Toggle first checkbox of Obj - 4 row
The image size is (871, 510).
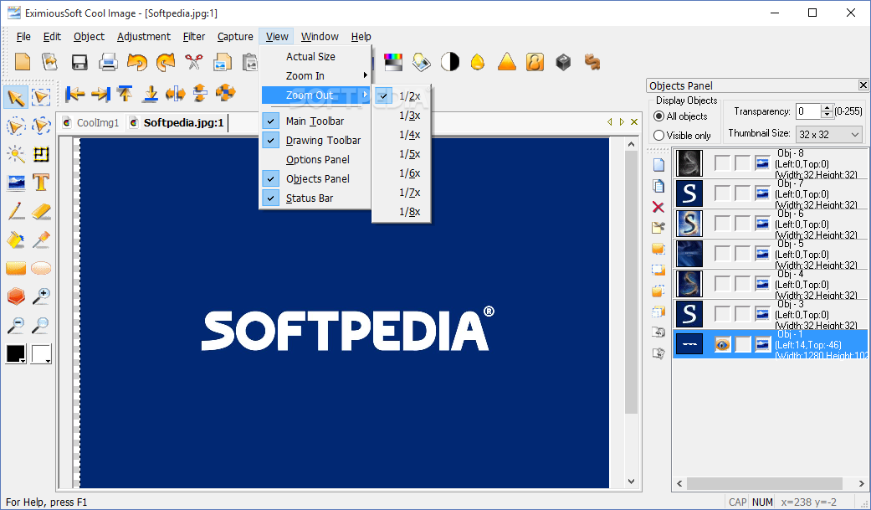pyautogui.click(x=722, y=284)
